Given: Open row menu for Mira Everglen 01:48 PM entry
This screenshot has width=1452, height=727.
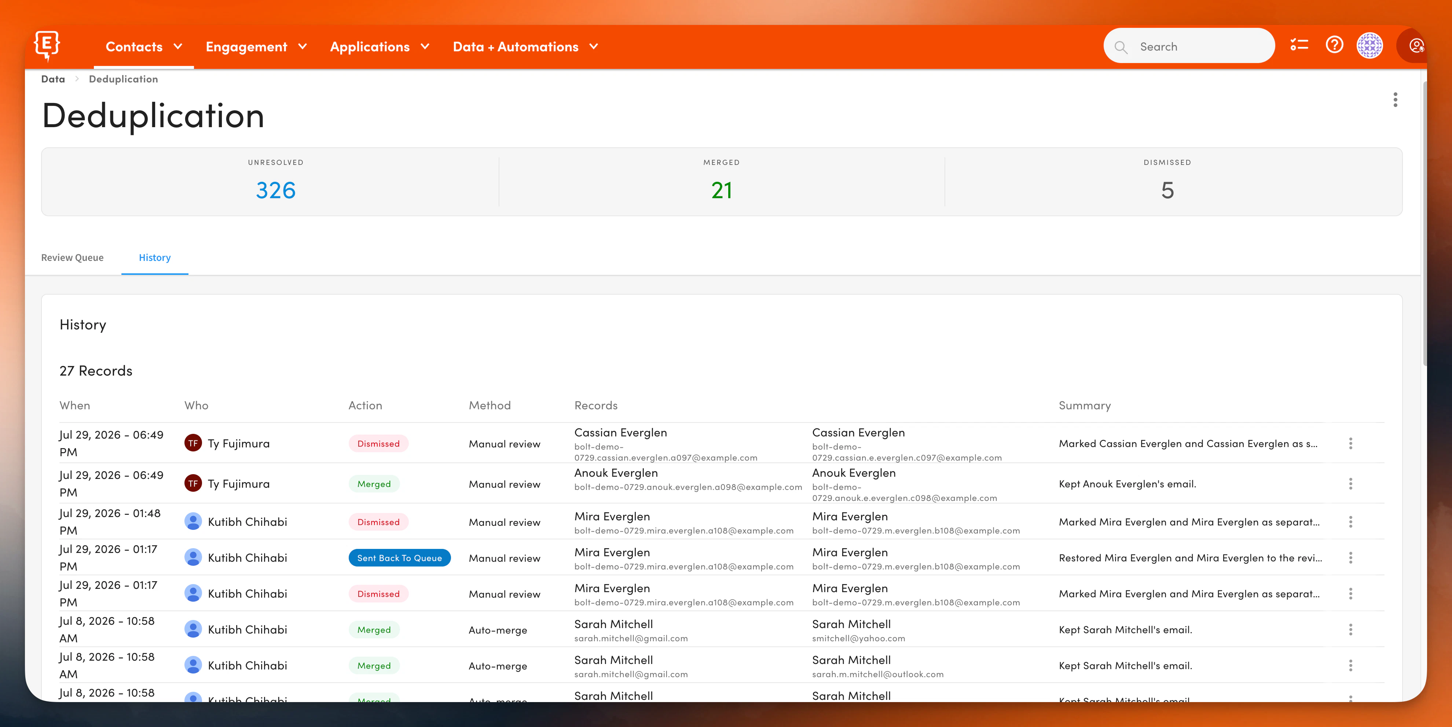Looking at the screenshot, I should coord(1350,522).
